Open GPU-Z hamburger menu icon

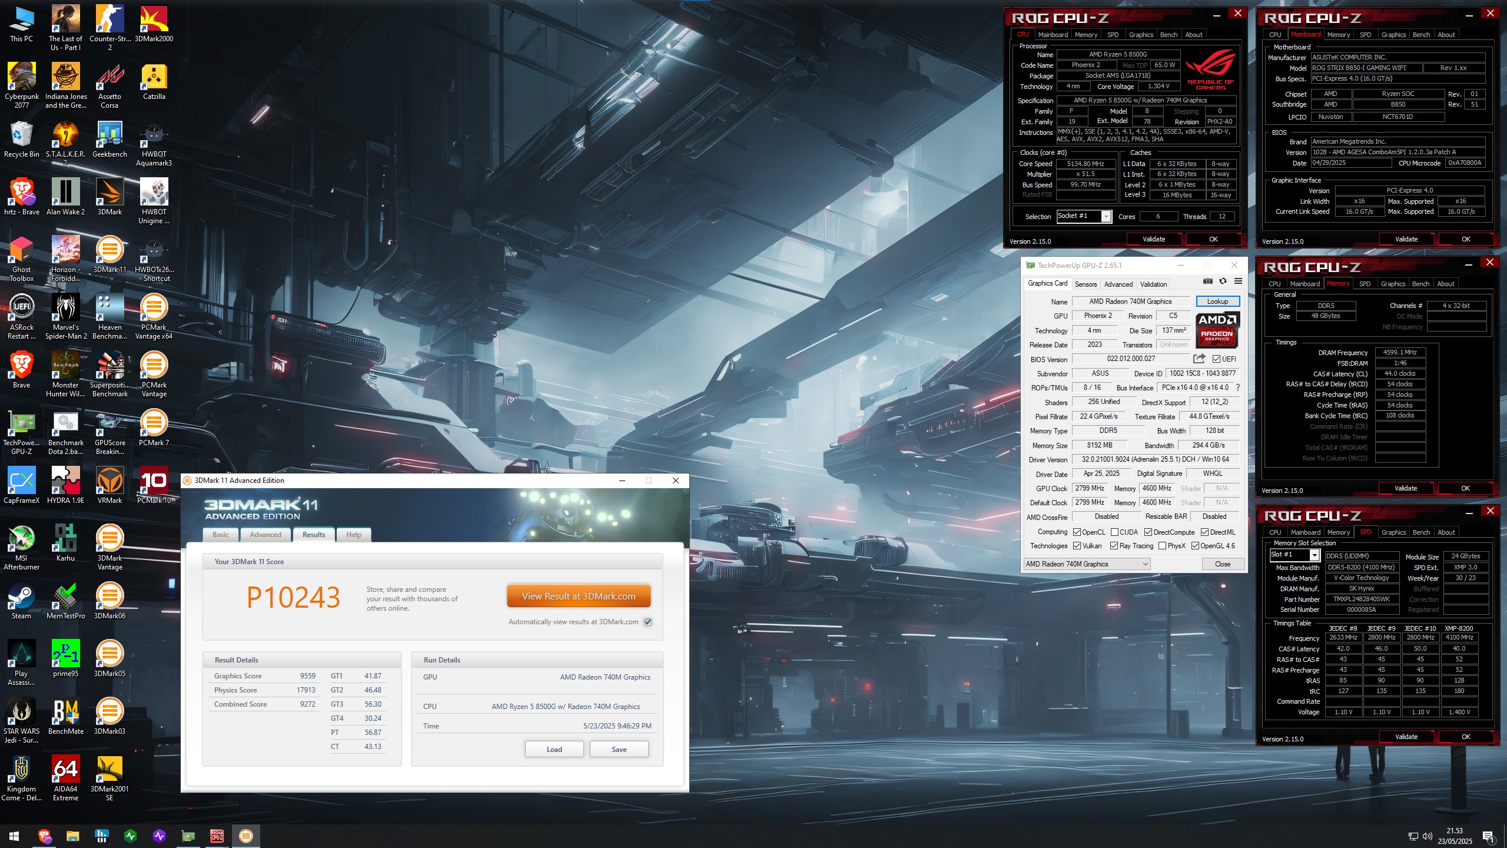click(1238, 281)
